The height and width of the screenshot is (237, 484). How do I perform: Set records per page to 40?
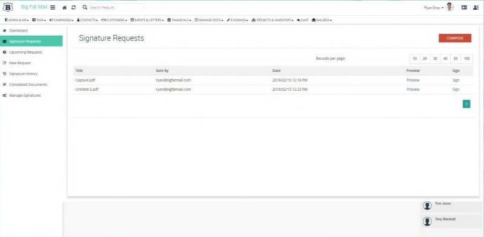click(445, 59)
